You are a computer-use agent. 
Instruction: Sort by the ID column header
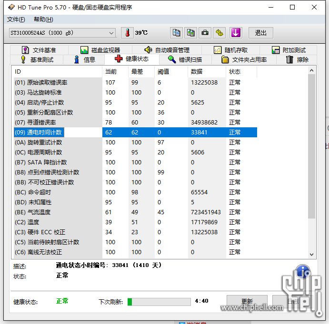click(x=57, y=72)
